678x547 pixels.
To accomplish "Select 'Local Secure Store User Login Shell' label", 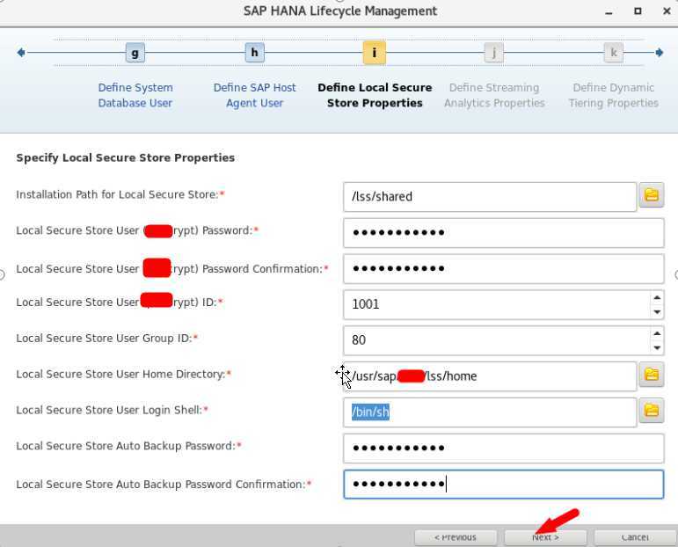I will tap(112, 410).
